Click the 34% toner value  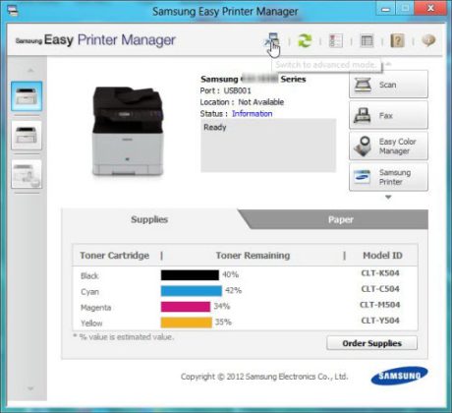pos(222,306)
